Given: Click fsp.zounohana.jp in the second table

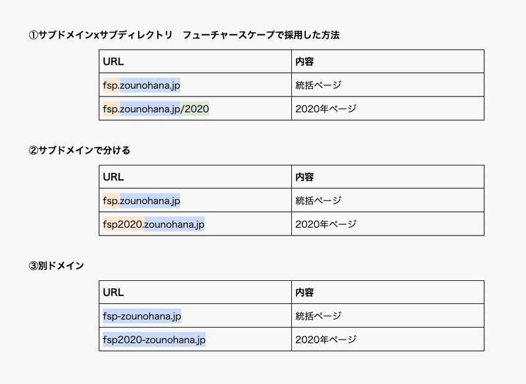Looking at the screenshot, I should click(x=141, y=201).
